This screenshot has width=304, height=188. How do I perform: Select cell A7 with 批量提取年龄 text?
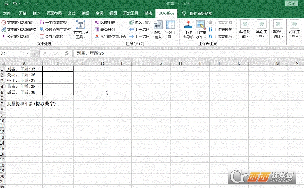[24, 104]
